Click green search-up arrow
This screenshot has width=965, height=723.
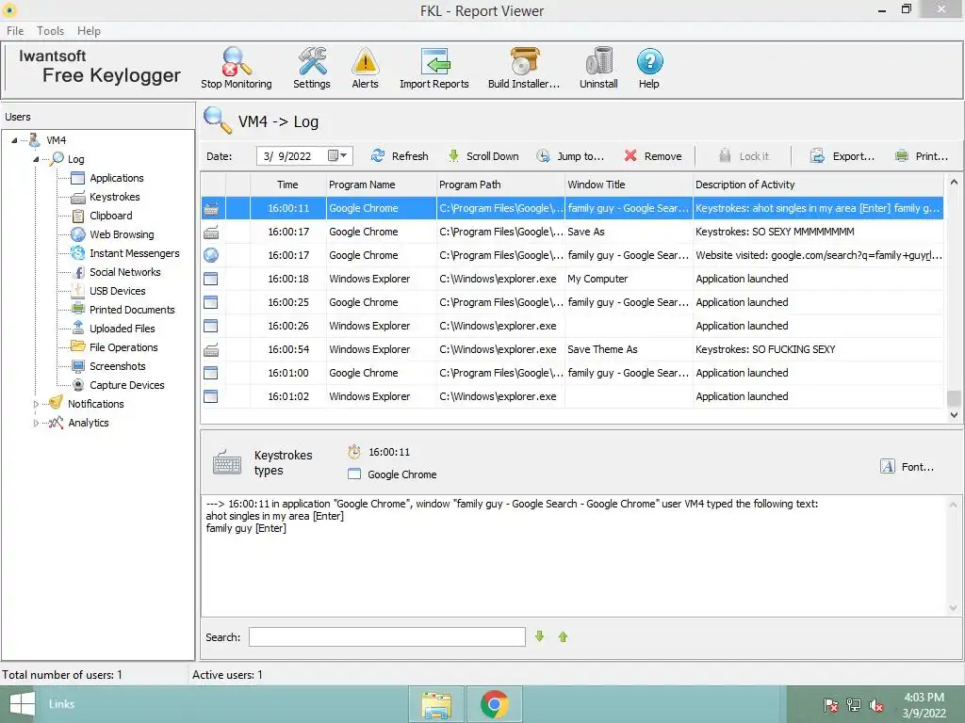coord(564,637)
